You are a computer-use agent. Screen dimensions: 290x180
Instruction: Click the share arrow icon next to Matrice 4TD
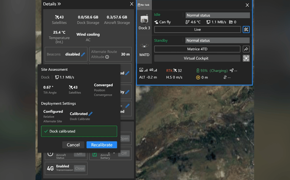[246, 49]
